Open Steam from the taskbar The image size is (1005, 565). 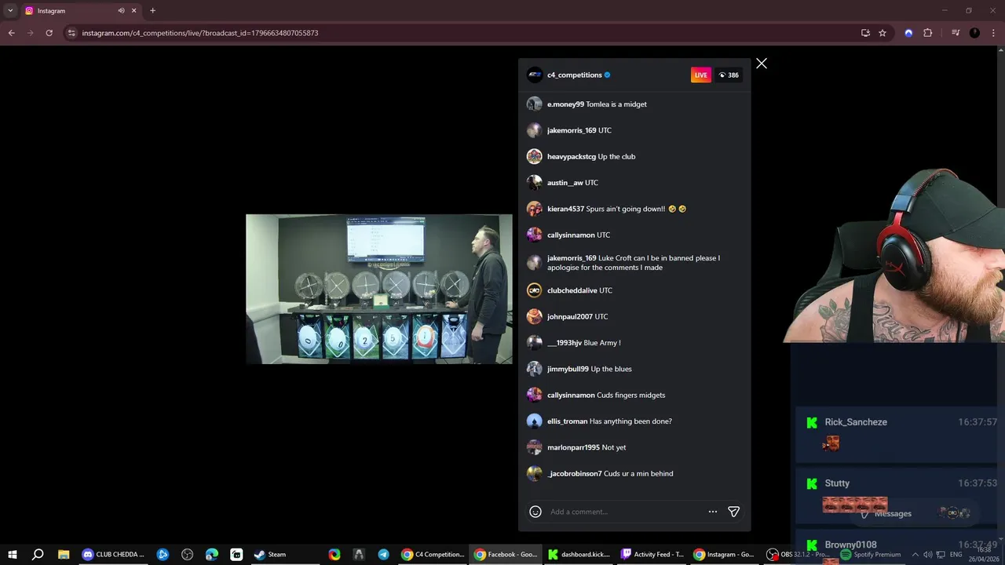[x=270, y=554]
